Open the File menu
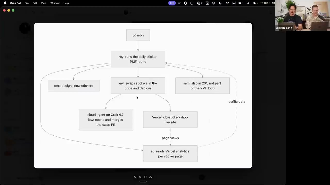Screen dimensions: 330x185 (x=27, y=3)
